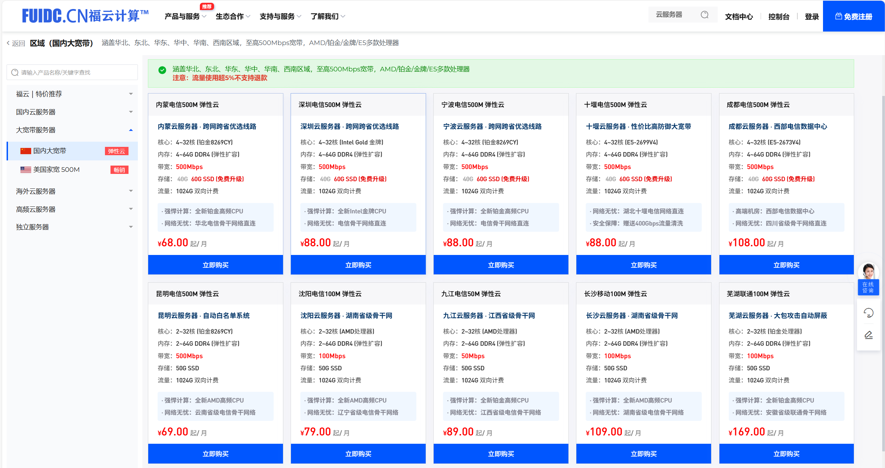Screen dimensions: 885x468
Task: Click the 免费注册 button
Action: coord(853,17)
